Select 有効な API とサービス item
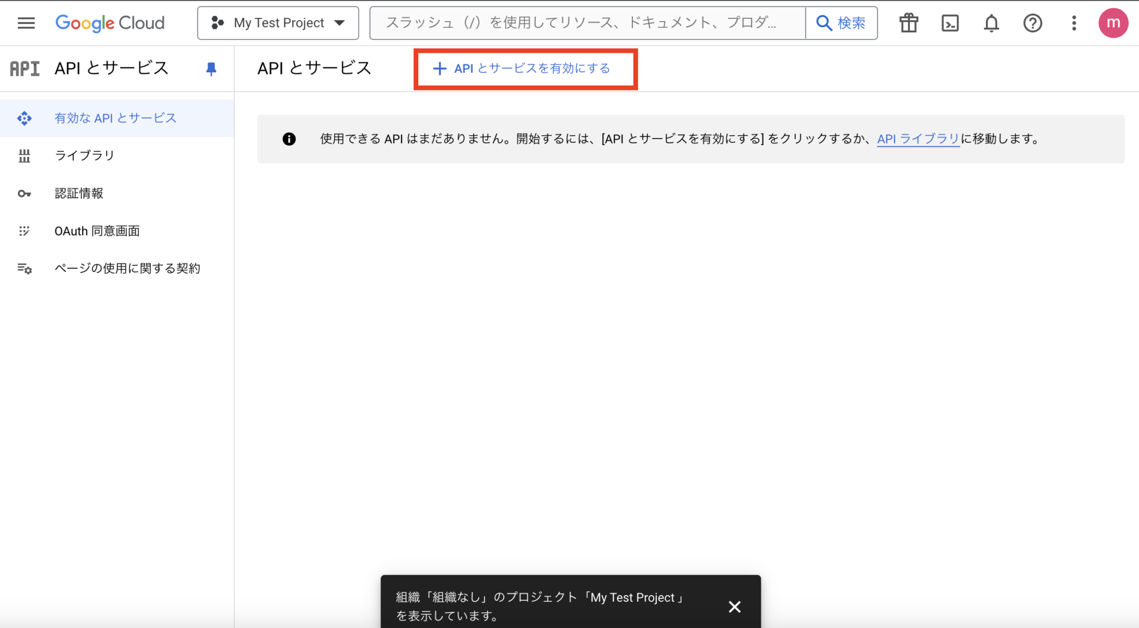 pyautogui.click(x=115, y=118)
